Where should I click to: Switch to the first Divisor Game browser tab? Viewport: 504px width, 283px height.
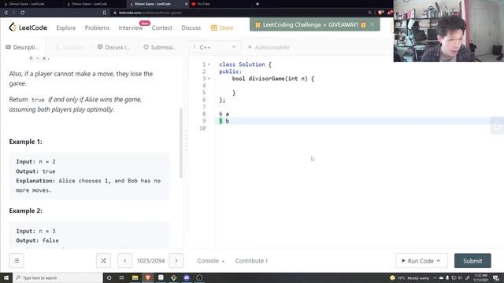click(x=27, y=4)
